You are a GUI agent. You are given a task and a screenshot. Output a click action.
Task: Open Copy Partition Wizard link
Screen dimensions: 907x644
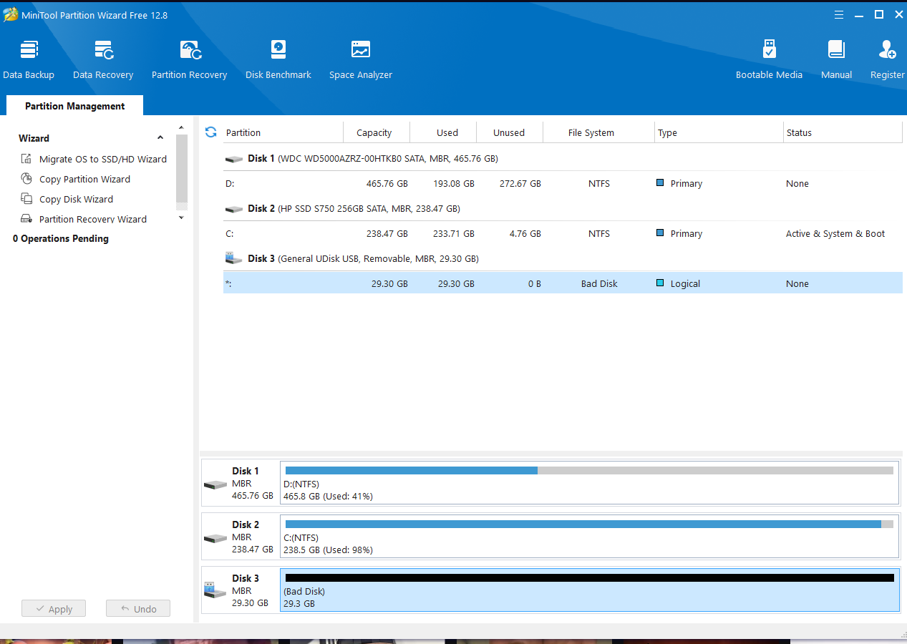point(84,179)
